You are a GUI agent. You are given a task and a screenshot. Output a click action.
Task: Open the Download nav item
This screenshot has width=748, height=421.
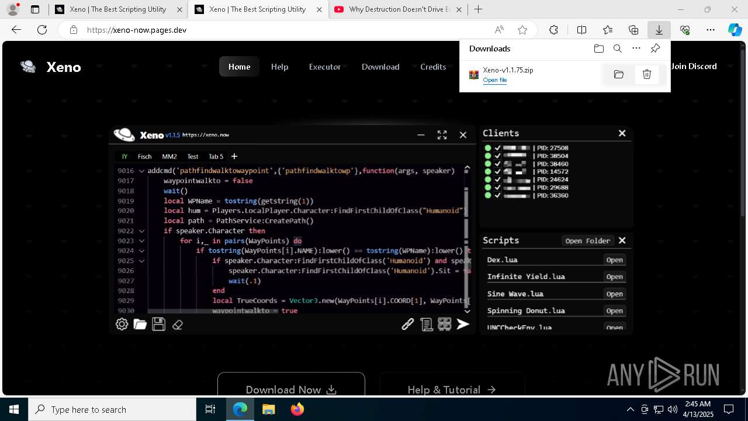coord(380,67)
